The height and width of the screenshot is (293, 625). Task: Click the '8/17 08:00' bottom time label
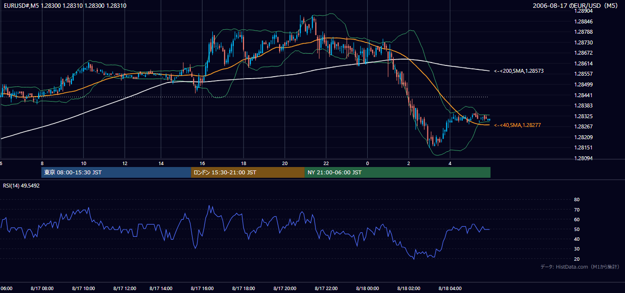pyautogui.click(x=43, y=288)
